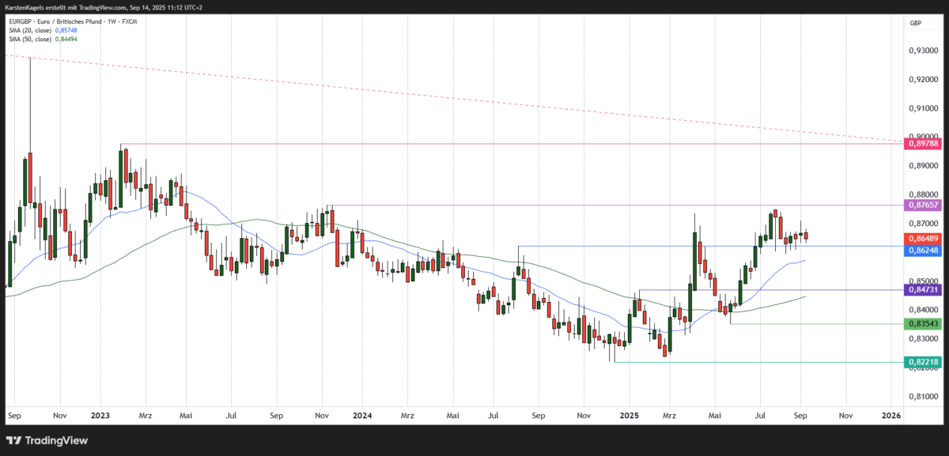Screen dimensions: 949x456
Task: Select the green 0,83543 support level tag
Action: [x=922, y=323]
